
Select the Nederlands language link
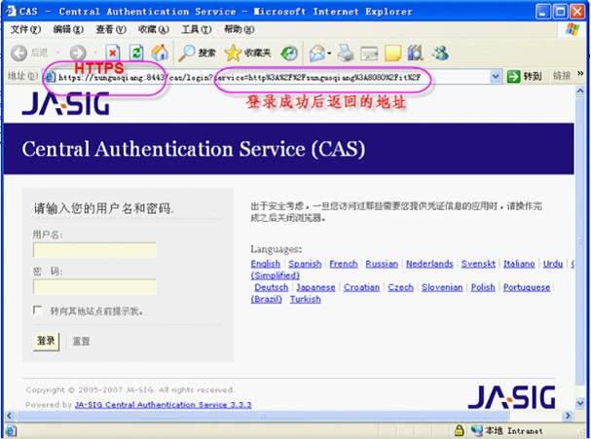pyautogui.click(x=429, y=264)
